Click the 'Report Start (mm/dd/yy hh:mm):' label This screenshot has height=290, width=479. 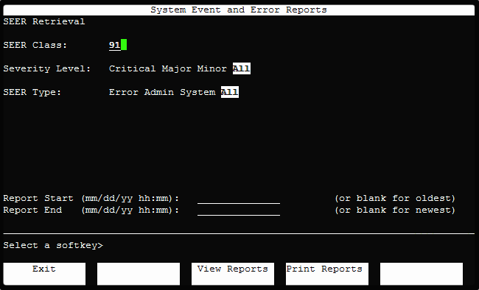91,199
